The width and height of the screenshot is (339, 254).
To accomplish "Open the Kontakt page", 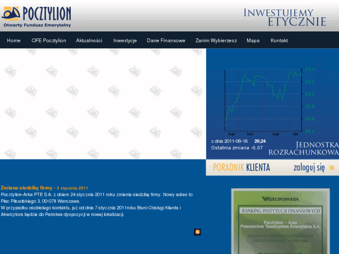I will click(x=279, y=41).
